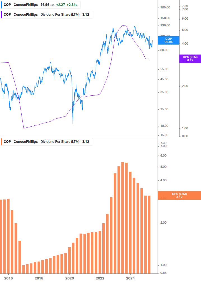Click the +2.27 change value in legend
201x282 pixels.
pos(61,5)
